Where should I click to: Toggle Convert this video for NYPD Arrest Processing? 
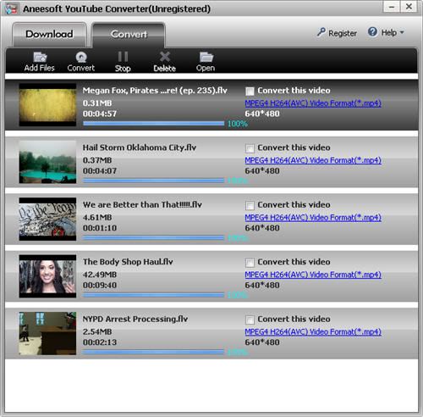tap(250, 320)
